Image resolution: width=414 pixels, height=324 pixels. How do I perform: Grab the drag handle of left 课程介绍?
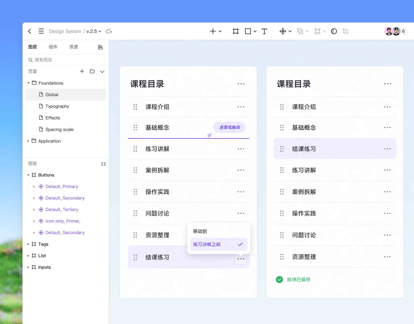click(135, 107)
